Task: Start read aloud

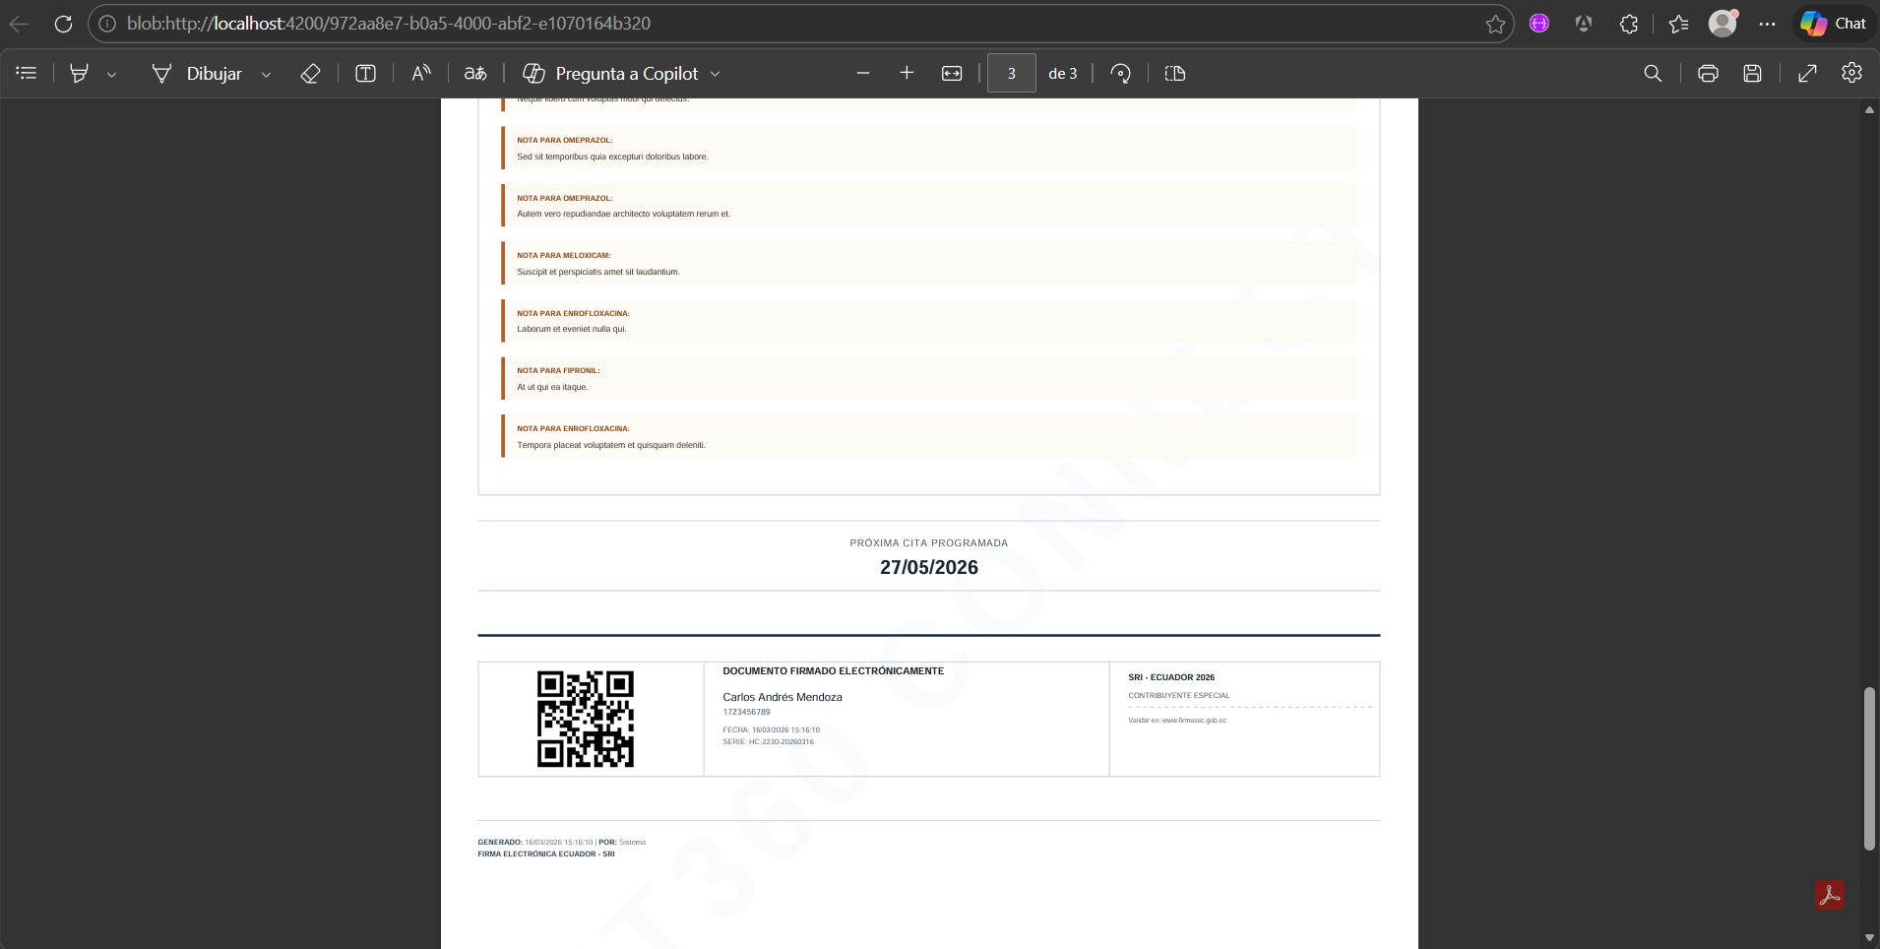Action: (x=420, y=73)
